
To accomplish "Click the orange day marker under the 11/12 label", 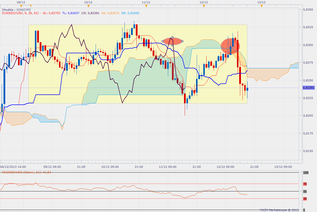I will coord(146,6).
